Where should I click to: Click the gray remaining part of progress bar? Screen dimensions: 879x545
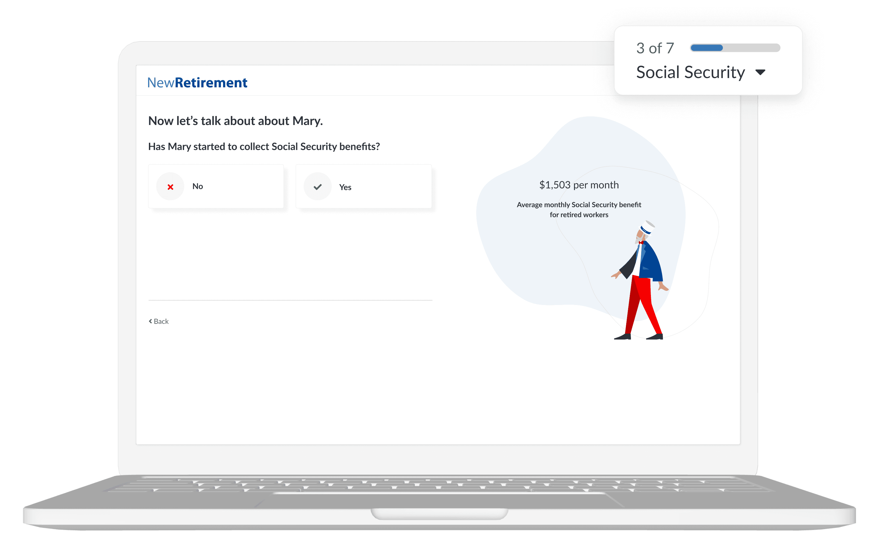pyautogui.click(x=751, y=48)
